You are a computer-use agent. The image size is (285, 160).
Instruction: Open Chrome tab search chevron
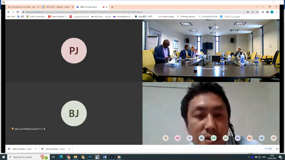tap(256, 7)
